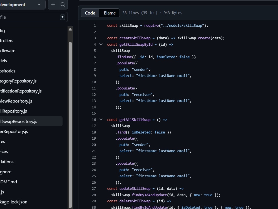Click the getAllSkillSwap function name
The width and height of the screenshot is (278, 209).
(x=135, y=120)
